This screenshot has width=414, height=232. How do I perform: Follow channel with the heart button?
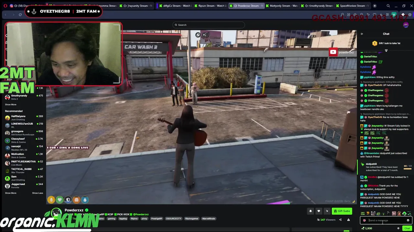pyautogui.click(x=319, y=211)
